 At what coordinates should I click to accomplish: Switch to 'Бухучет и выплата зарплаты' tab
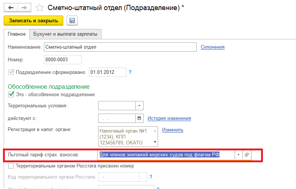tap(65, 34)
